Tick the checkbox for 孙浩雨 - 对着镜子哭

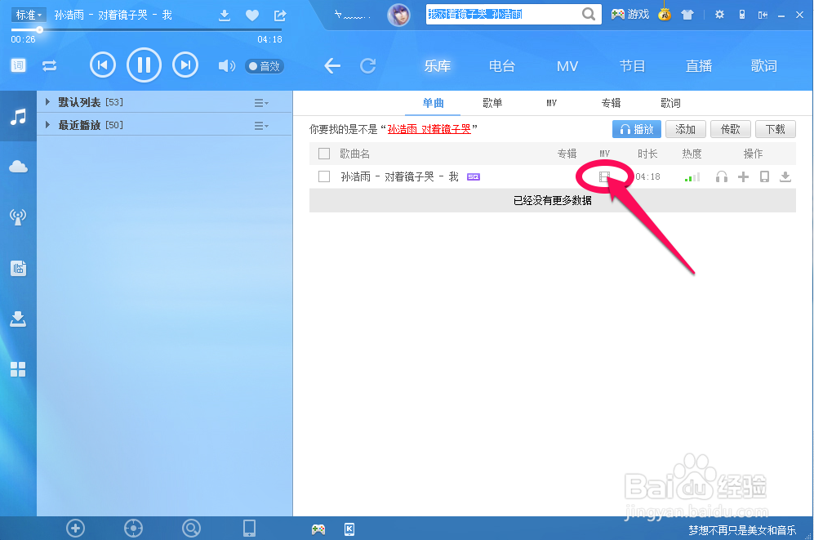(x=322, y=176)
